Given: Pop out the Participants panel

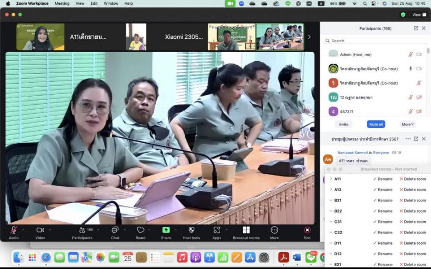Looking at the screenshot, I should pyautogui.click(x=416, y=28).
